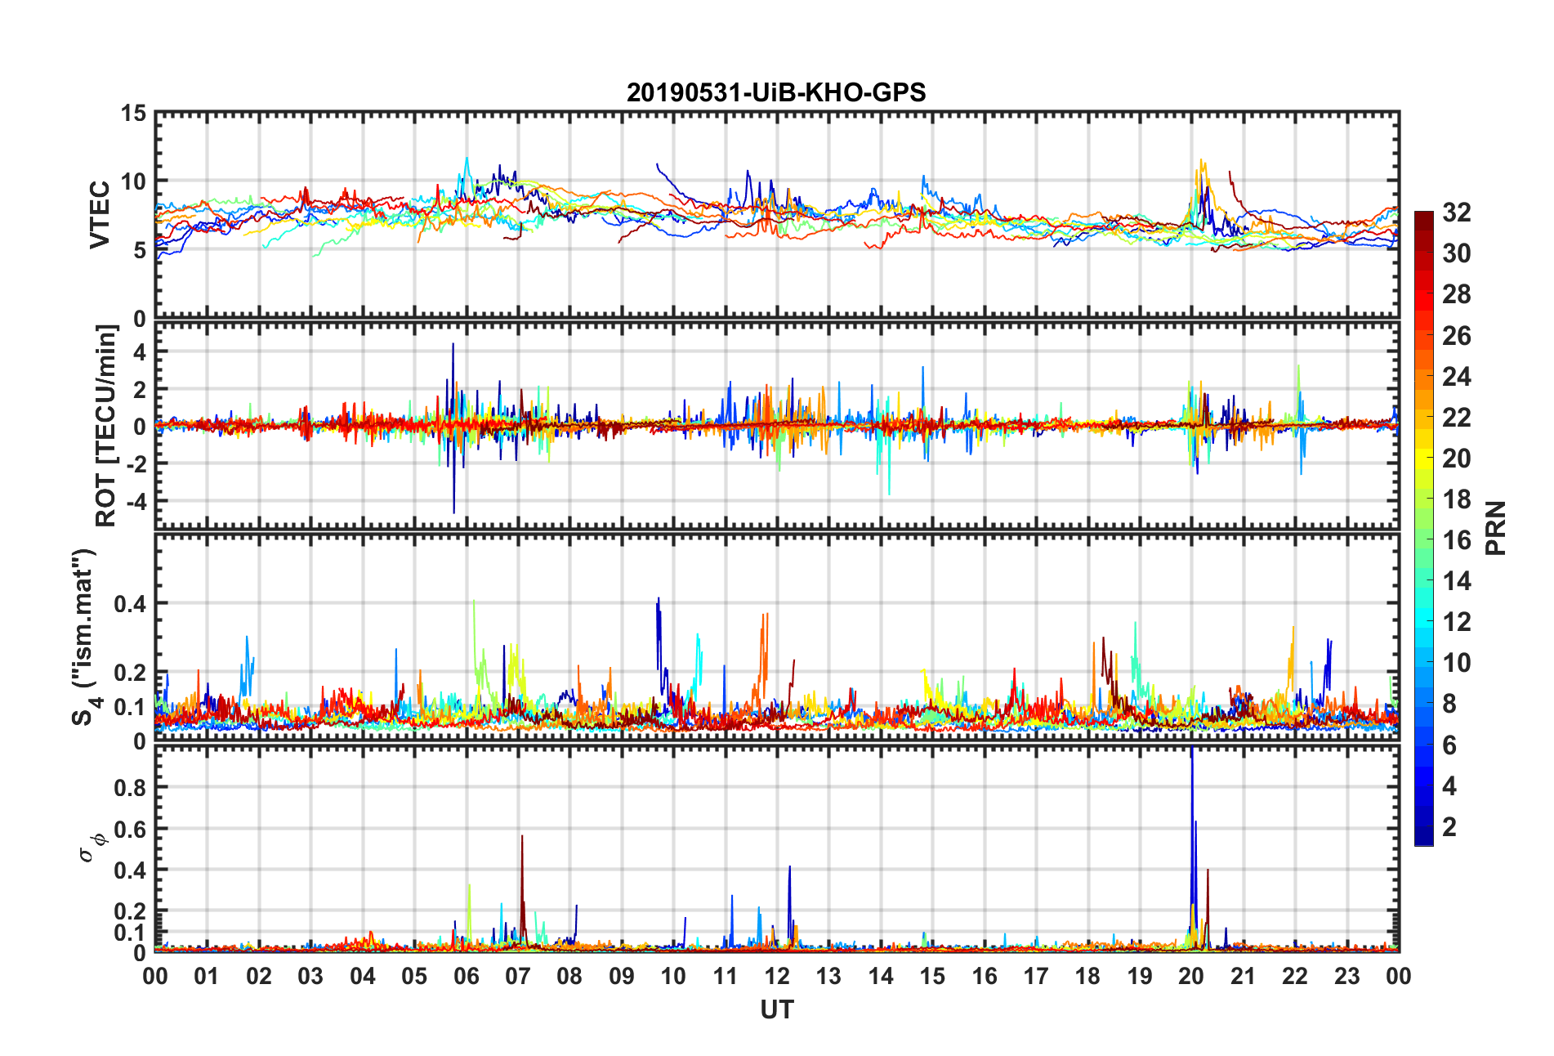This screenshot has width=1554, height=1056.
Task: Select the "VTEC" y-axis label
Action: pyautogui.click(x=100, y=215)
